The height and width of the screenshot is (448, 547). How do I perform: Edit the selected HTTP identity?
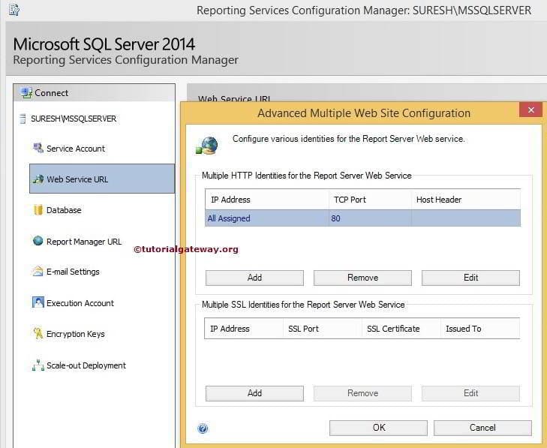pyautogui.click(x=470, y=278)
